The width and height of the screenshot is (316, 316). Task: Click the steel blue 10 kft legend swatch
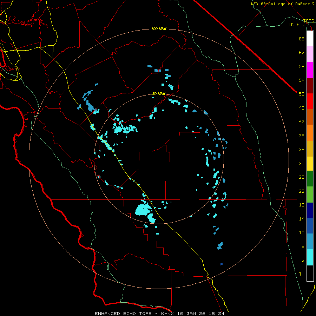[x=310, y=242]
